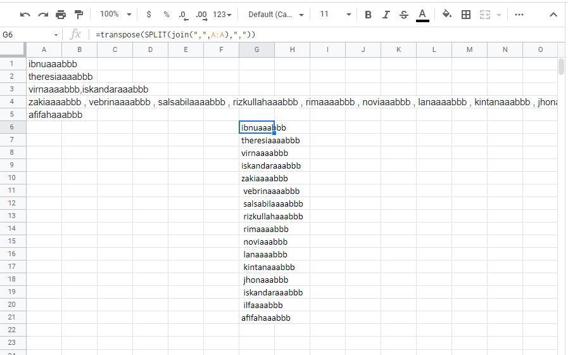This screenshot has width=568, height=355.
Task: Select cell kintanaaabbb in row 17
Action: (x=257, y=267)
